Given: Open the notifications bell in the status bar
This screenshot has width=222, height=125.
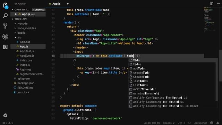Looking at the screenshot, I should pos(217,123).
